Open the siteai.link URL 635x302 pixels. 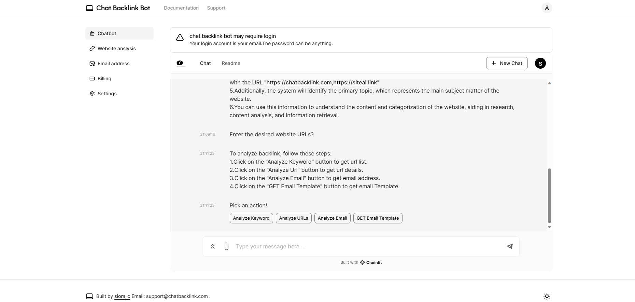[x=355, y=83]
